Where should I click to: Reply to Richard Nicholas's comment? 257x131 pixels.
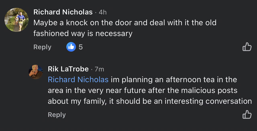tap(42, 47)
